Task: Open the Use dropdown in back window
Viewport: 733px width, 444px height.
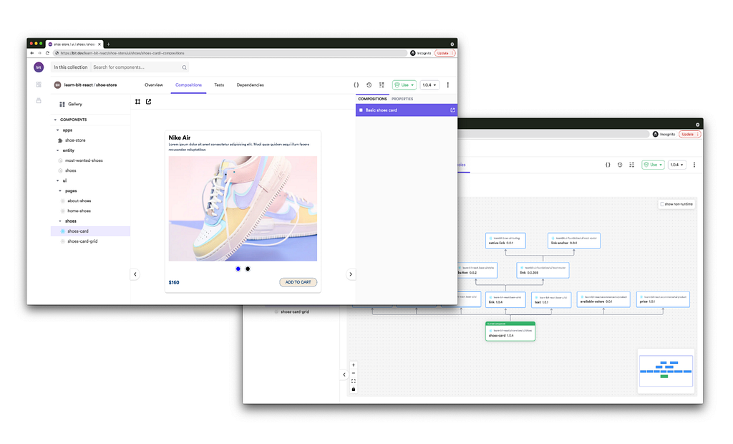Action: pyautogui.click(x=653, y=165)
